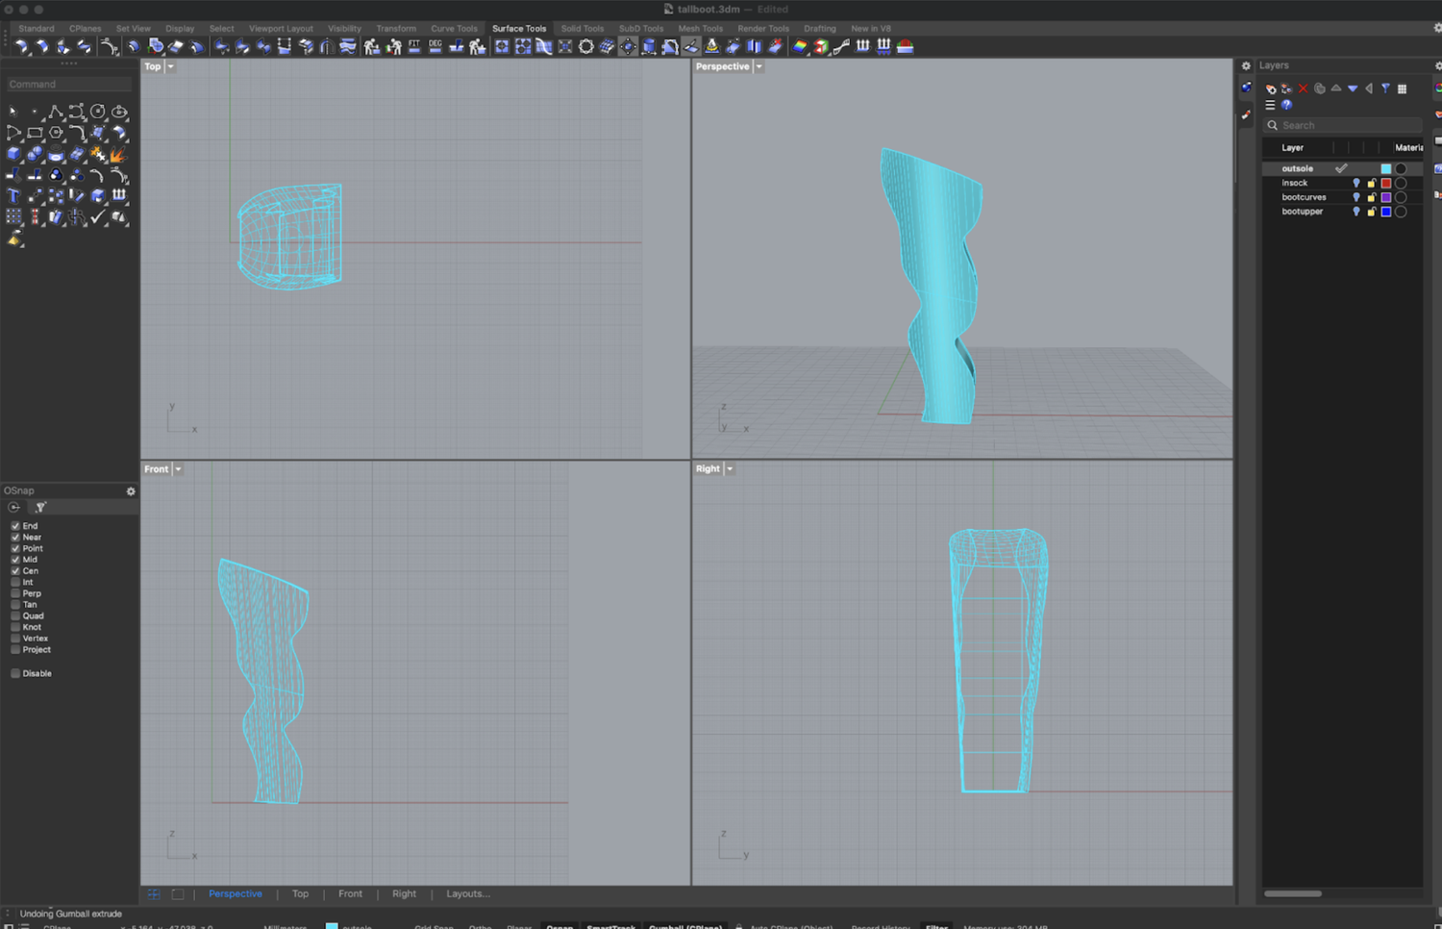Switch to the Curve Tools tab

point(454,29)
